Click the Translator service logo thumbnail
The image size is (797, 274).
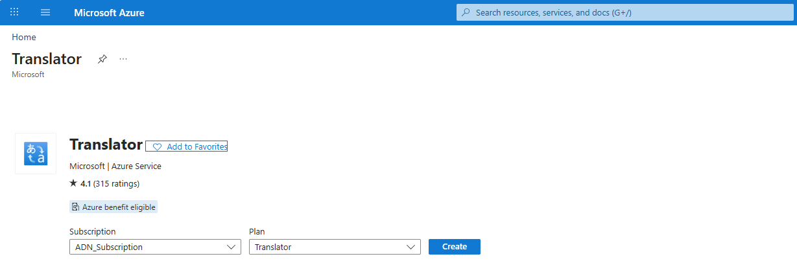click(36, 154)
